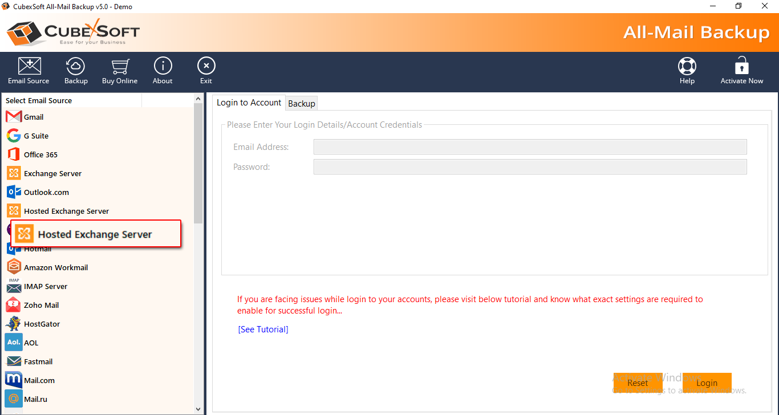Viewport: 779px width, 415px height.
Task: Switch to the Backup tab
Action: click(302, 103)
